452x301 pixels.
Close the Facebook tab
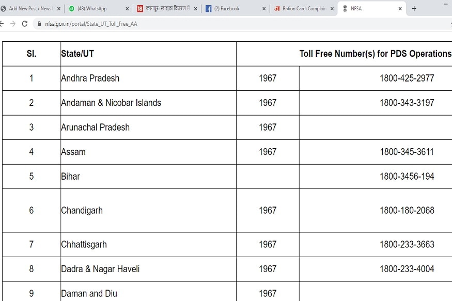264,9
